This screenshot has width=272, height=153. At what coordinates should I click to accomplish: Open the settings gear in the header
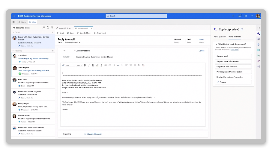[x=246, y=16]
